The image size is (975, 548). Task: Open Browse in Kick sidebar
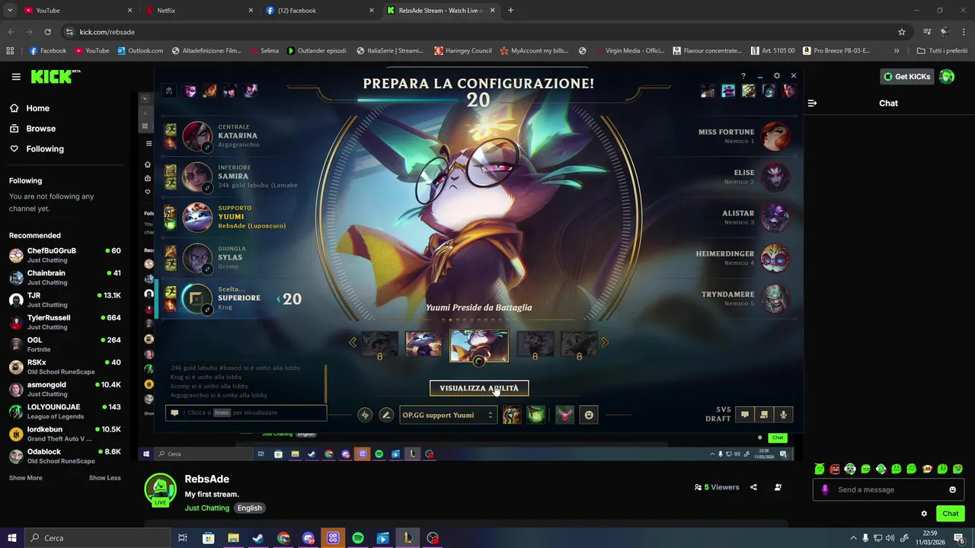pyautogui.click(x=34, y=129)
